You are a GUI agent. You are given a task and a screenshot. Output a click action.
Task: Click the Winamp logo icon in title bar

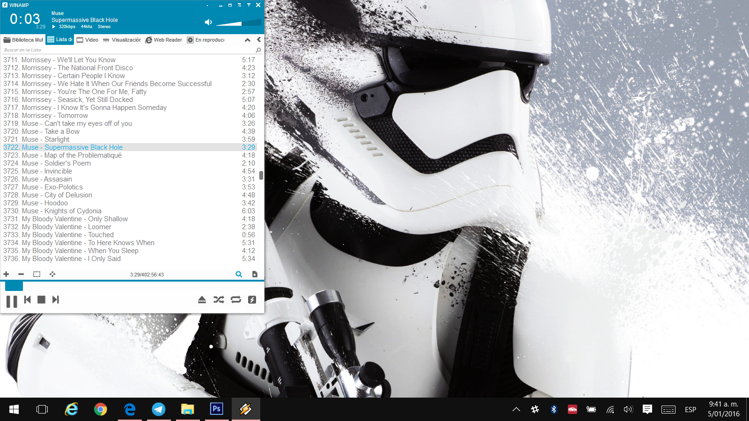point(5,5)
